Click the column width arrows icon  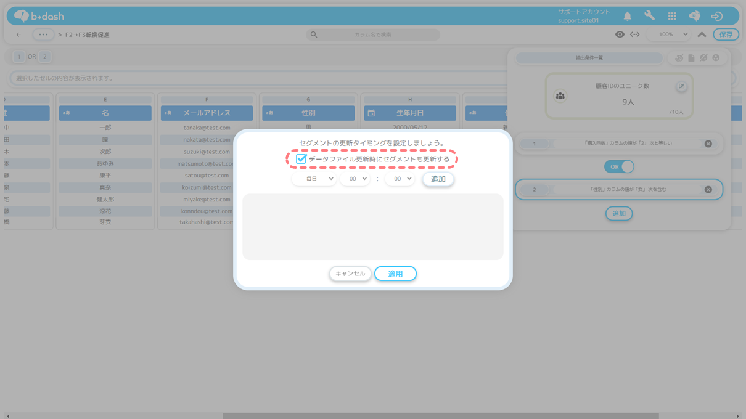click(634, 35)
